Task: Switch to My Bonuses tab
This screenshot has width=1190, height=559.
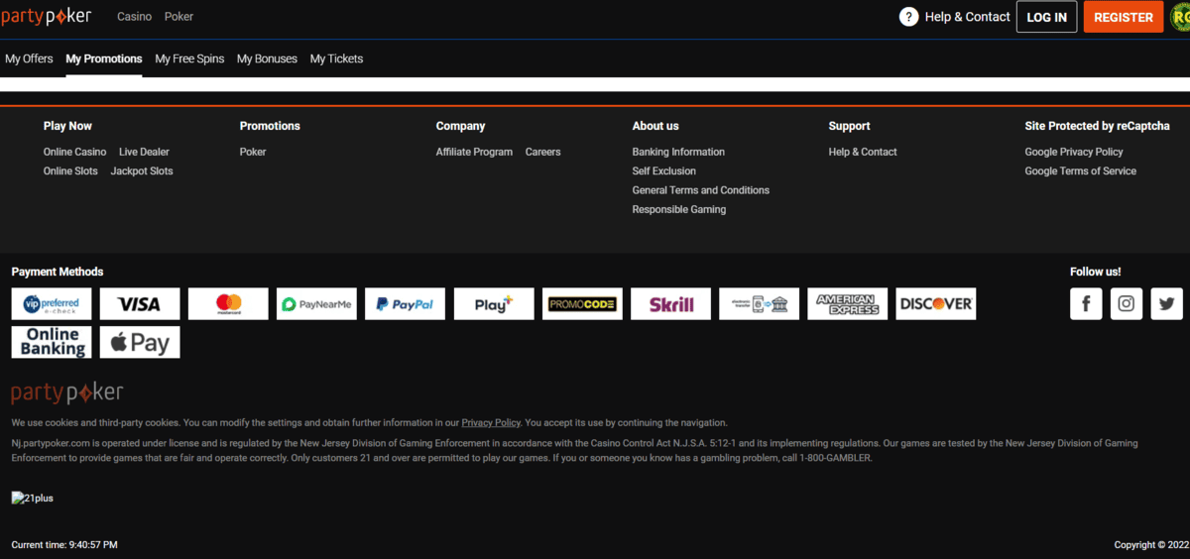Action: point(267,58)
